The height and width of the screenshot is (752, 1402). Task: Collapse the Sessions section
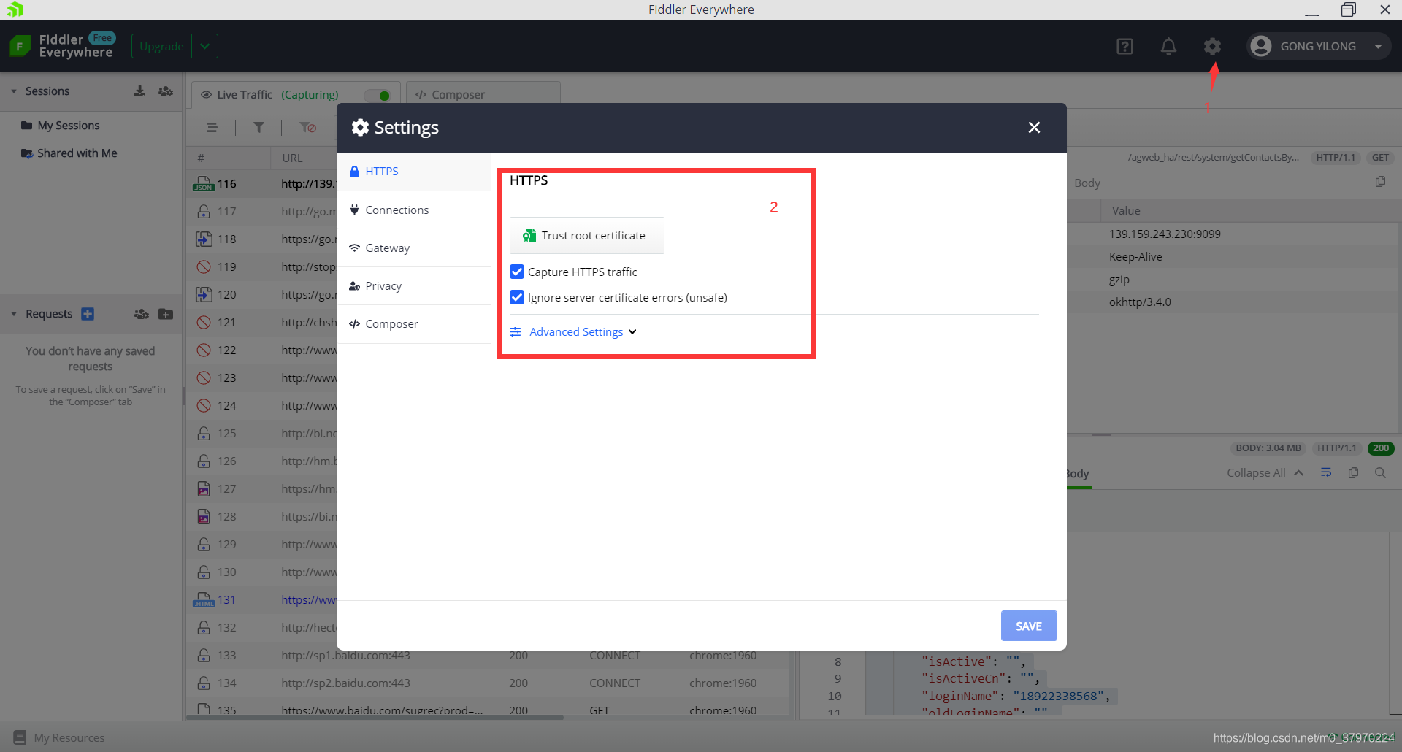coord(14,91)
